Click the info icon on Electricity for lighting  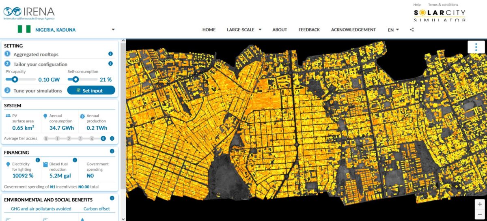click(37, 160)
